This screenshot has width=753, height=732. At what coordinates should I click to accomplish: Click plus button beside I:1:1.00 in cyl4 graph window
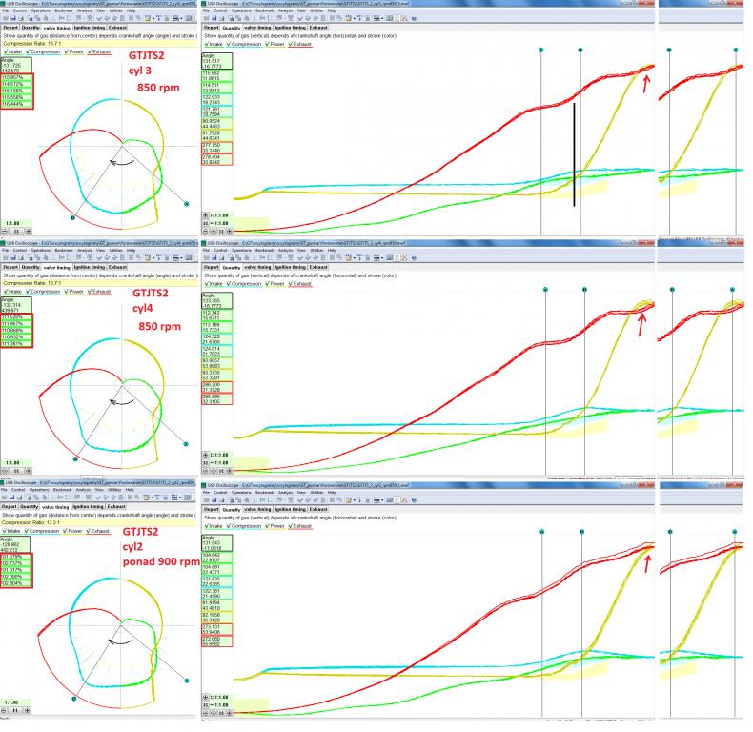click(x=206, y=455)
